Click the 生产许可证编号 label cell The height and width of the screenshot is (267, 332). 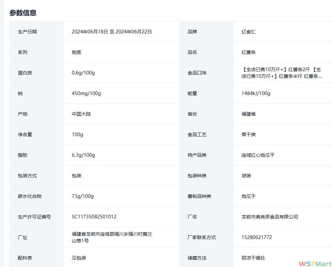34,217
